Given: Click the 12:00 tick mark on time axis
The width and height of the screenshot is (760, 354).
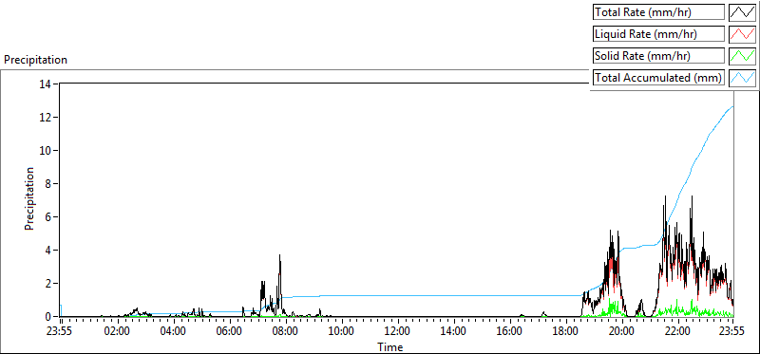Looking at the screenshot, I should (397, 320).
